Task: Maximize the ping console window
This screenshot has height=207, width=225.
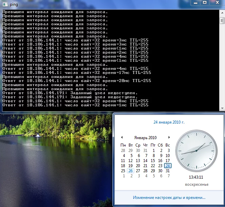Action: tap(205, 3)
